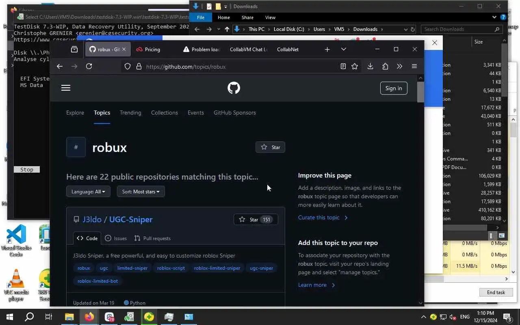The height and width of the screenshot is (325, 520).
Task: Open GitHub hamburger navigation menu
Action: click(66, 88)
